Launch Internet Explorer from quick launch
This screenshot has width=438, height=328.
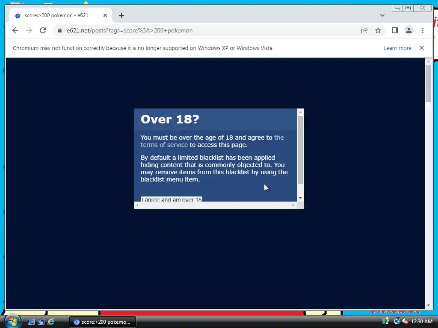[x=51, y=322]
